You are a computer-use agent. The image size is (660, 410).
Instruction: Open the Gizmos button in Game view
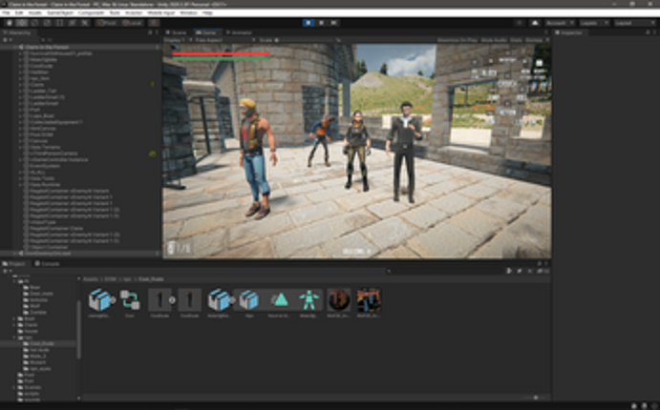pyautogui.click(x=533, y=40)
